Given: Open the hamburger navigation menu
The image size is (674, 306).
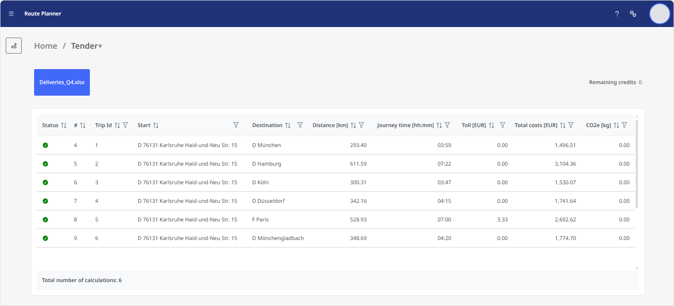Looking at the screenshot, I should (12, 14).
